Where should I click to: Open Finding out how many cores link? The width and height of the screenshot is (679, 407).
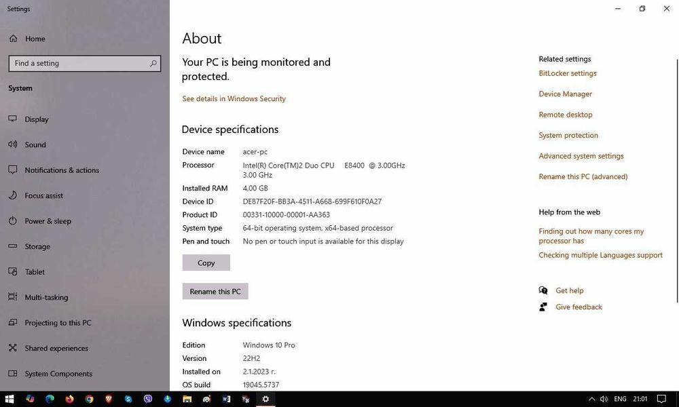pyautogui.click(x=591, y=236)
